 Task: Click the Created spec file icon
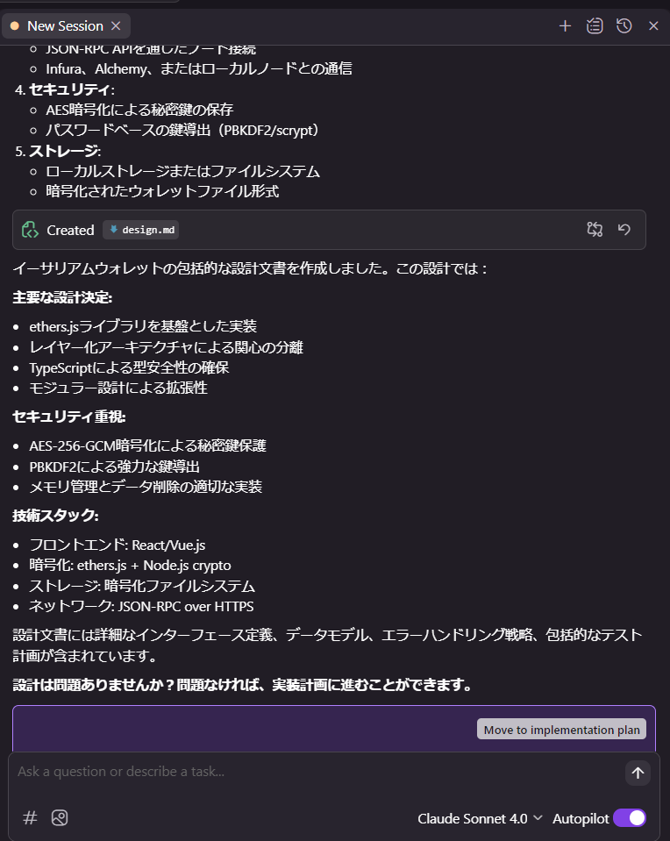pyautogui.click(x=30, y=230)
